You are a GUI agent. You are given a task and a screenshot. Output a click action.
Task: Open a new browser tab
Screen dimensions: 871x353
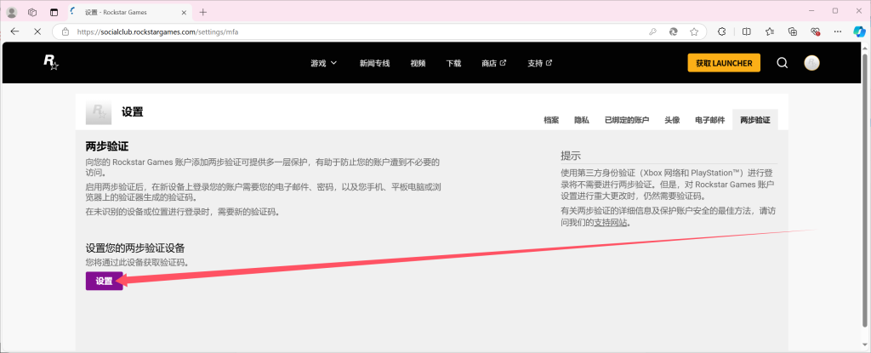pos(202,12)
